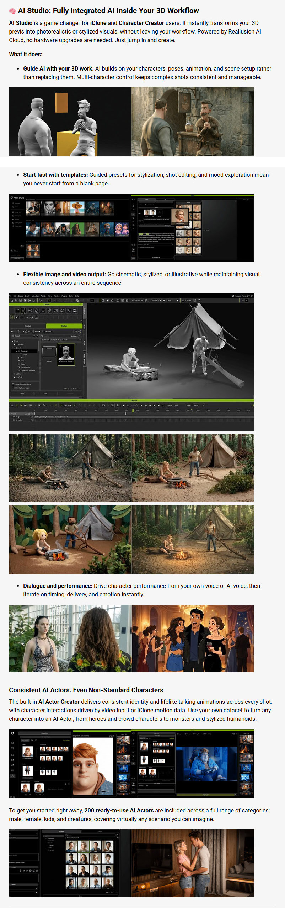The width and height of the screenshot is (285, 908).
Task: Switch to the Template tab
Action: click(x=28, y=326)
